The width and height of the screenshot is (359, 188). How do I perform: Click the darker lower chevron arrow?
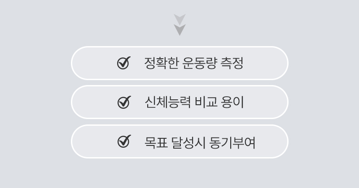pos(179,30)
